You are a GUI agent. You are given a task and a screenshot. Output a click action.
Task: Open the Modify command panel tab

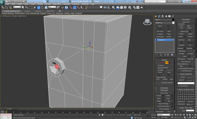(159, 16)
